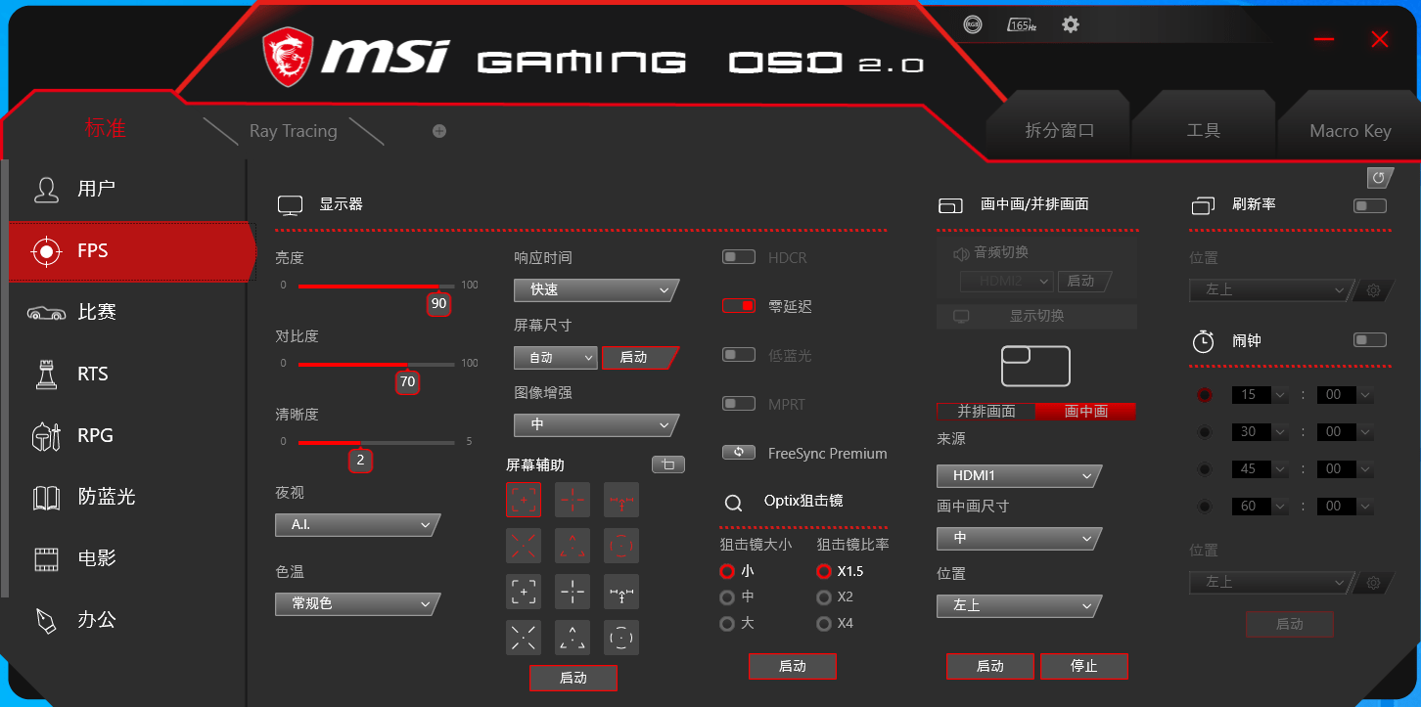Screen dimensions: 1421x707
Task: Click the 显示切换 button
Action: [1036, 316]
